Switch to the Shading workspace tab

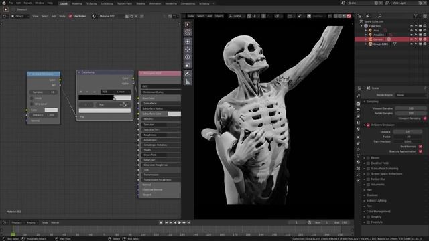pyautogui.click(x=141, y=3)
